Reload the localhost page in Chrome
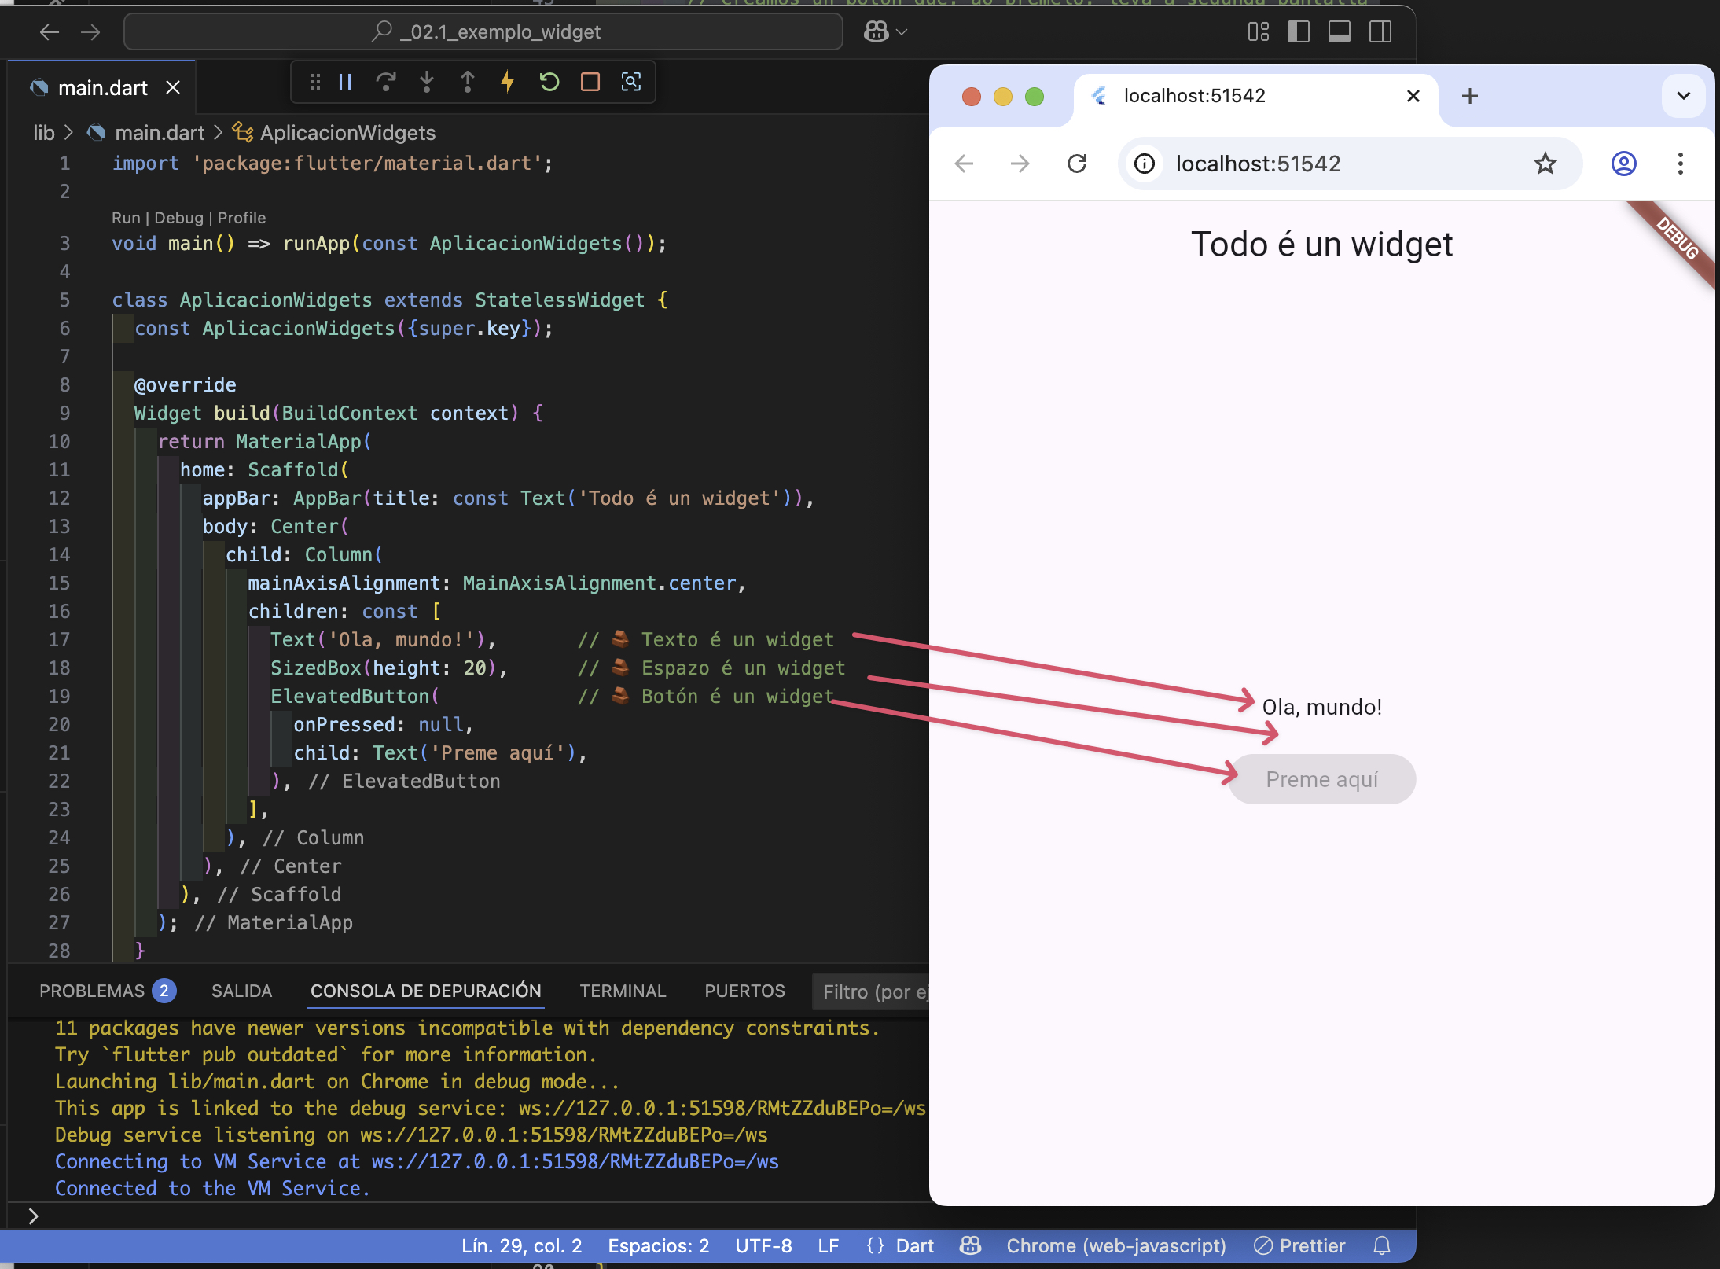Screen dimensions: 1720x1269 (x=1077, y=164)
